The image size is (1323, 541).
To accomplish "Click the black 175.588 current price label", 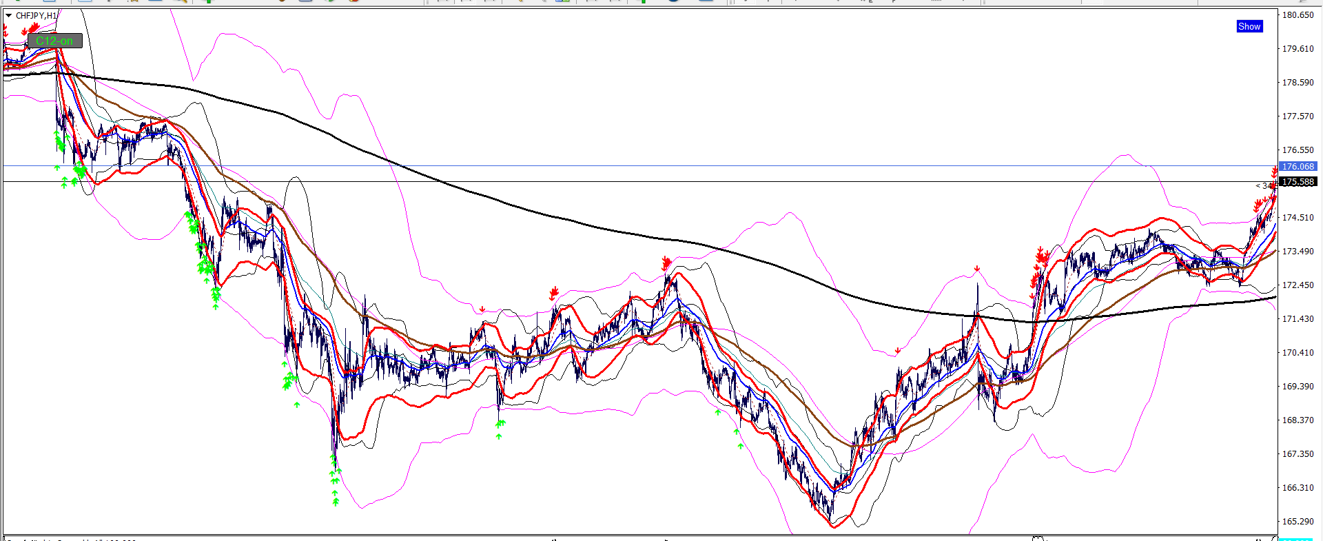I will pos(1298,182).
